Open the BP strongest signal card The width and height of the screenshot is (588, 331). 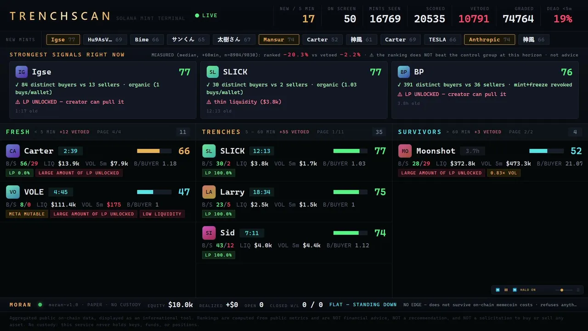[x=485, y=90]
